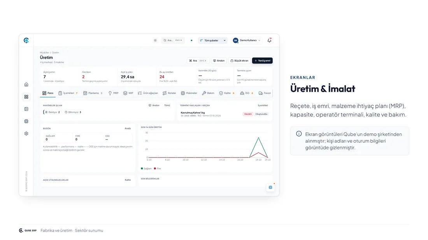Open the notifications bell

tap(269, 40)
